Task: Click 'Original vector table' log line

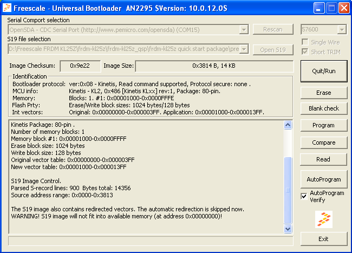Action: coord(73,160)
